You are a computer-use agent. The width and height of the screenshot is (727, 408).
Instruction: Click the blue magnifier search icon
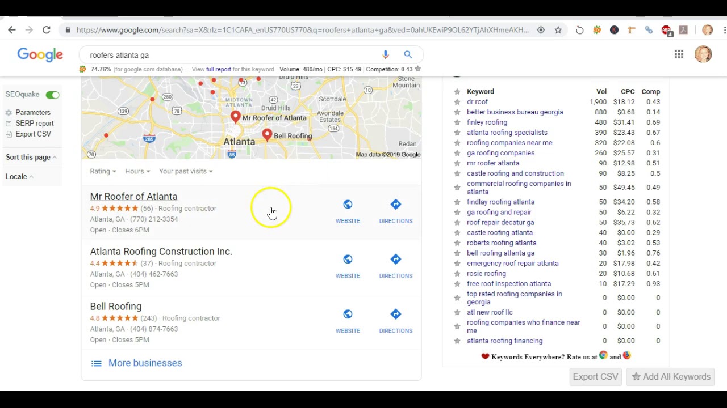408,54
